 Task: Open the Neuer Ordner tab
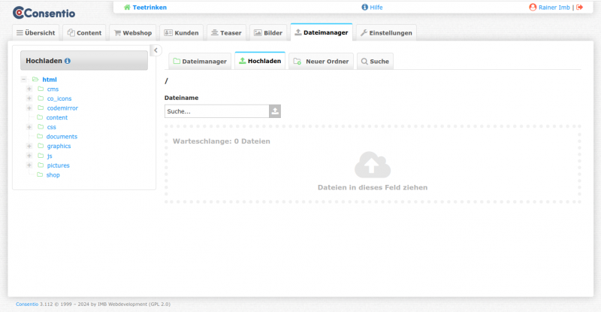coord(321,62)
